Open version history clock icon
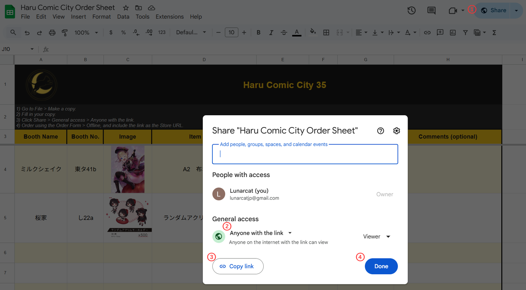 [x=412, y=11]
